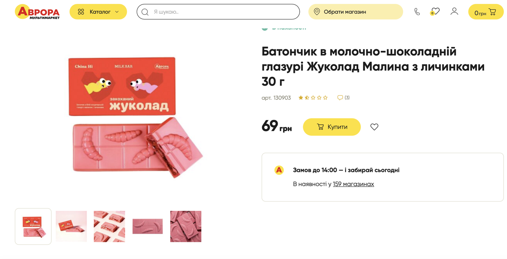Select the second product thumbnail
Image resolution: width=507 pixels, height=259 pixels.
point(71,226)
